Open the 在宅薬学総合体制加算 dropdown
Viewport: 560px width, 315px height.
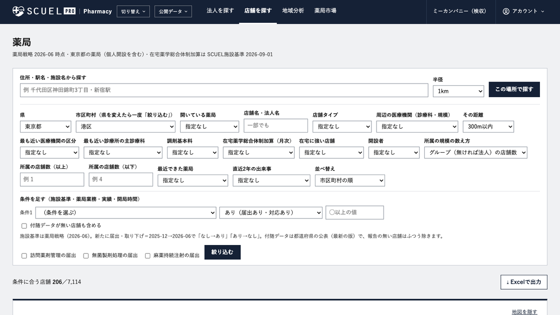coord(259,153)
